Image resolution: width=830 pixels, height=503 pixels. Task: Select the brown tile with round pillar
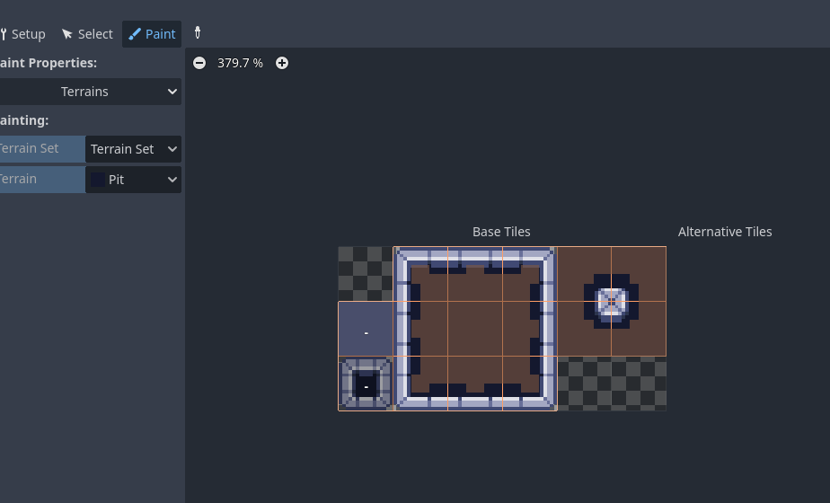[x=612, y=301]
